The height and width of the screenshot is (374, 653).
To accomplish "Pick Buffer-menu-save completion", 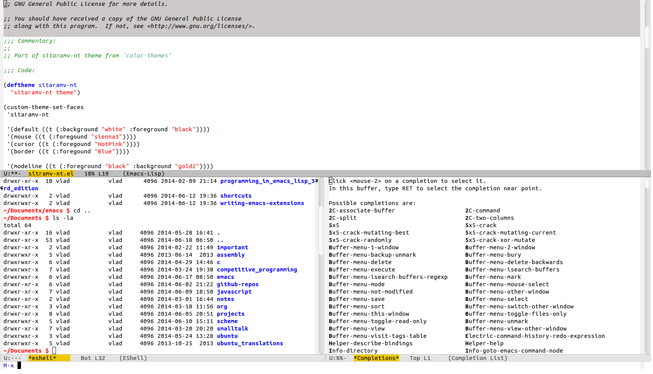I will click(x=357, y=299).
